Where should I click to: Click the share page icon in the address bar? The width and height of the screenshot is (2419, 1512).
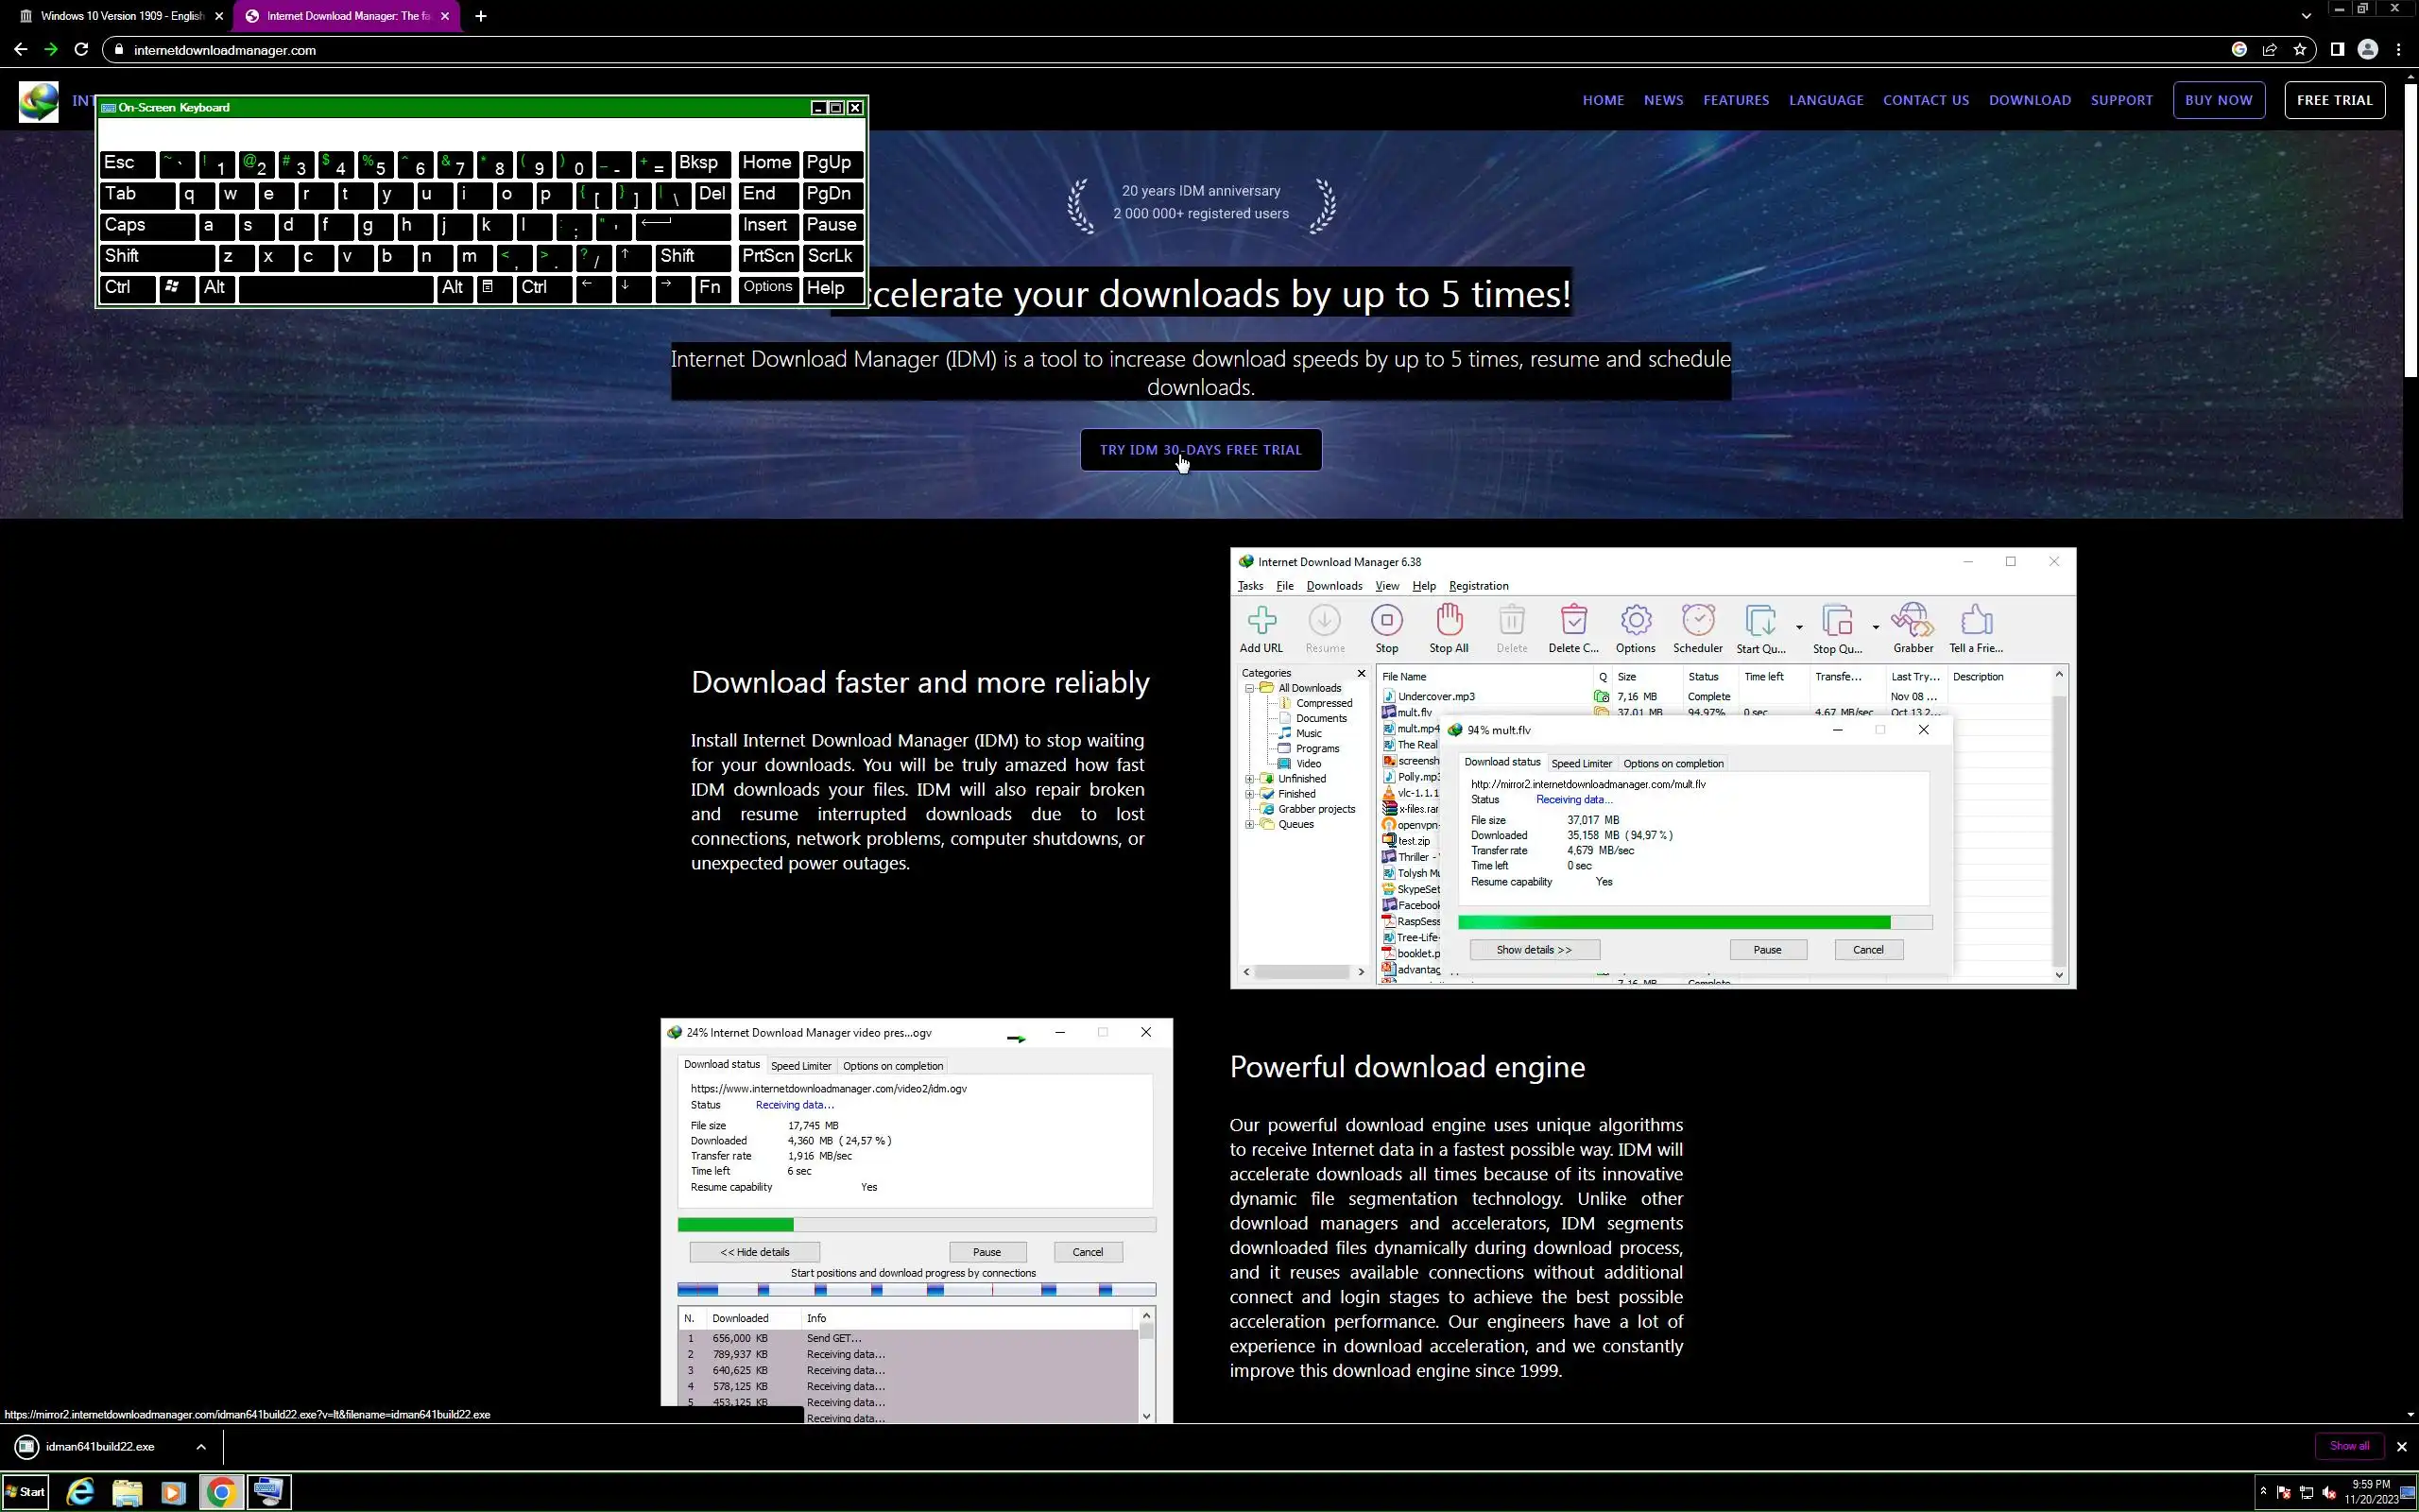pos(2270,49)
